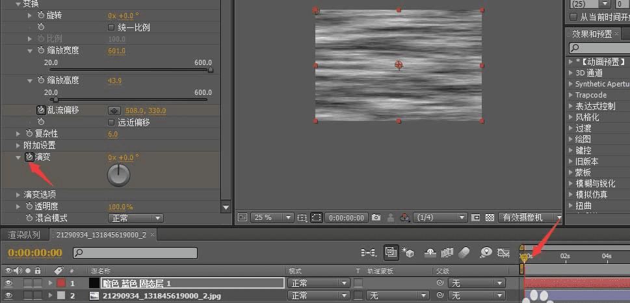Collapse the 缩放高度 property
Screen dimensions: 630x303
30,81
